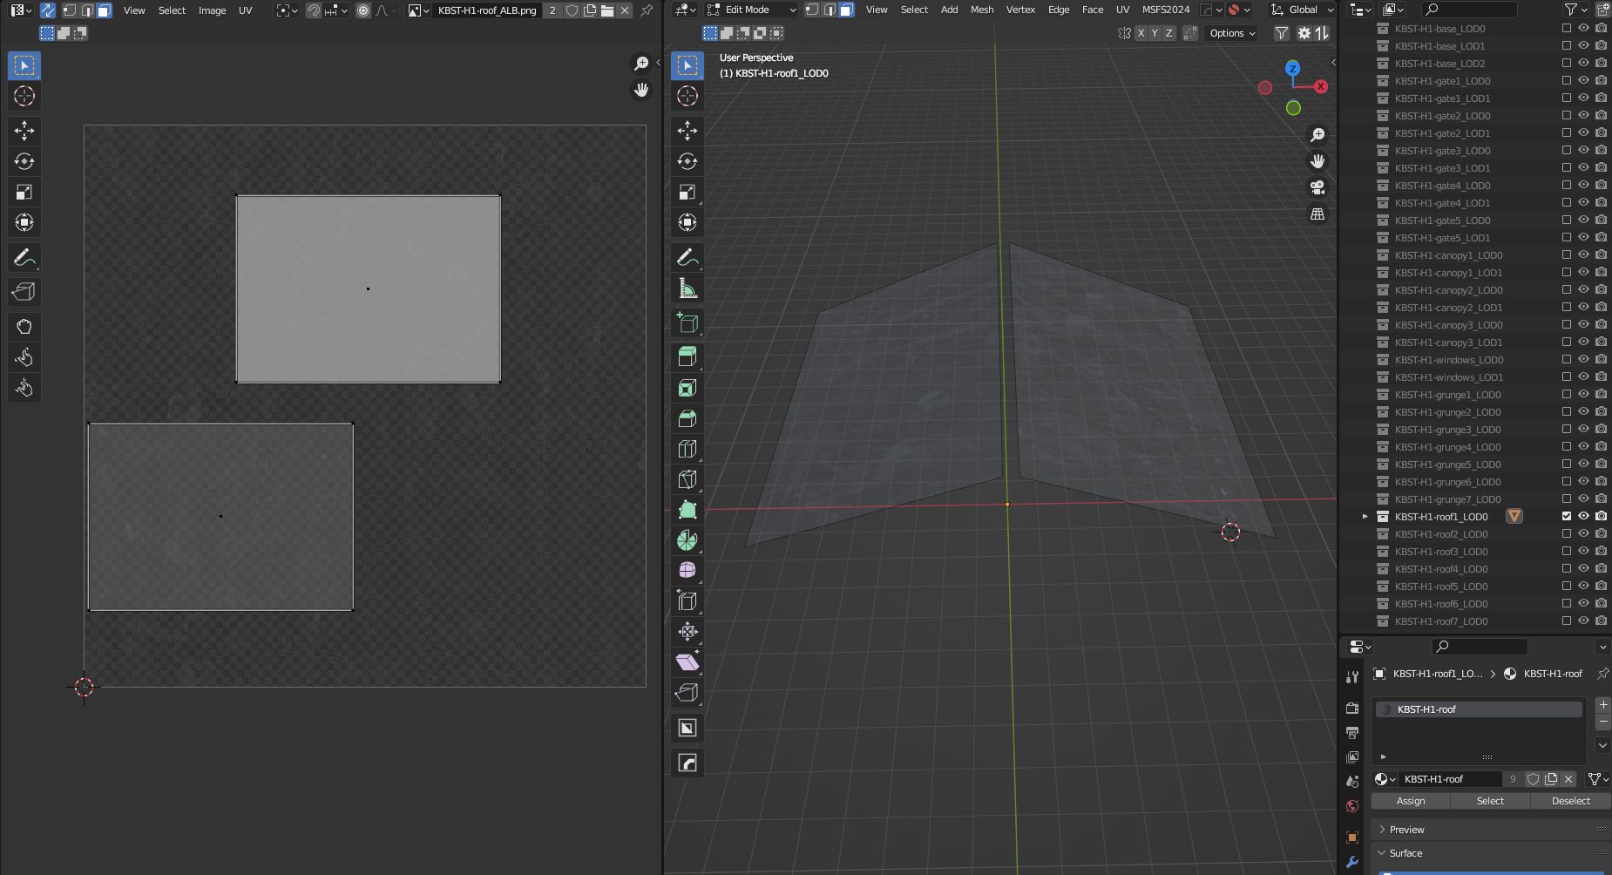
Task: Open the MSFS2024 menu
Action: [x=1166, y=10]
